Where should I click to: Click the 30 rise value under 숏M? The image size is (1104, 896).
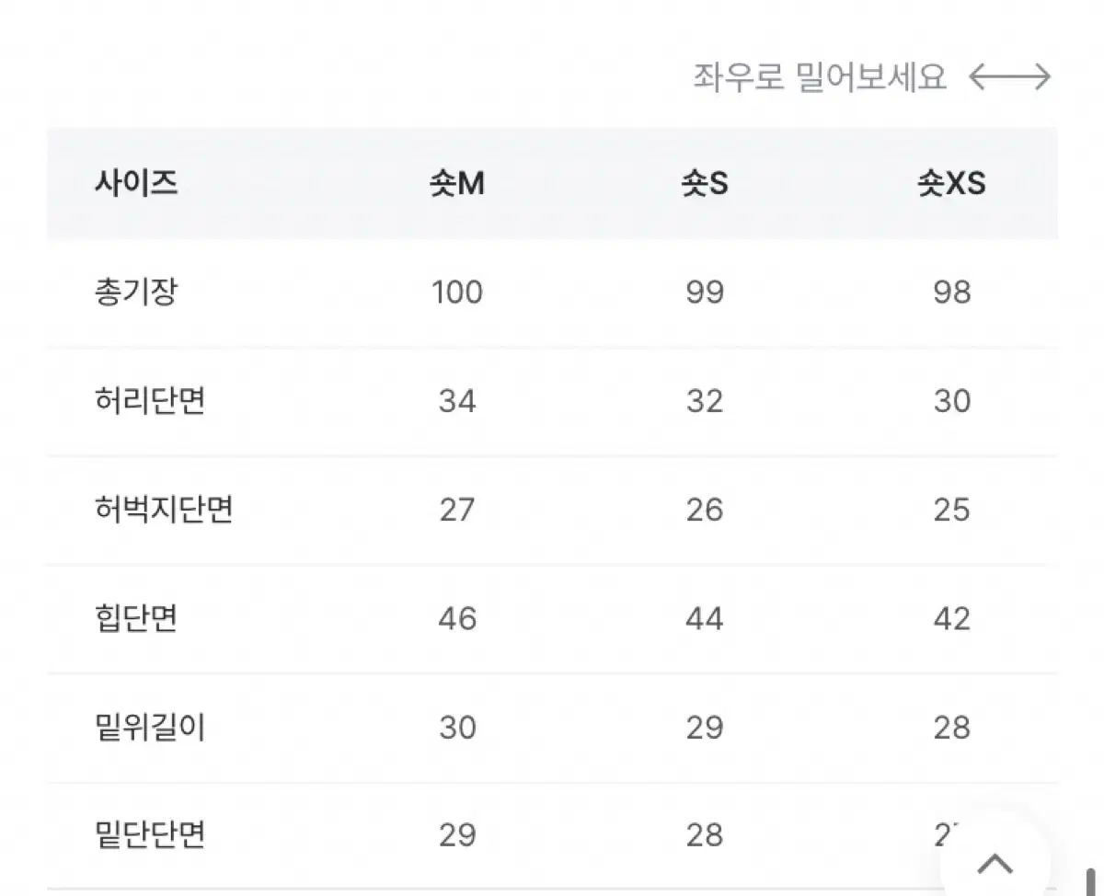point(457,728)
